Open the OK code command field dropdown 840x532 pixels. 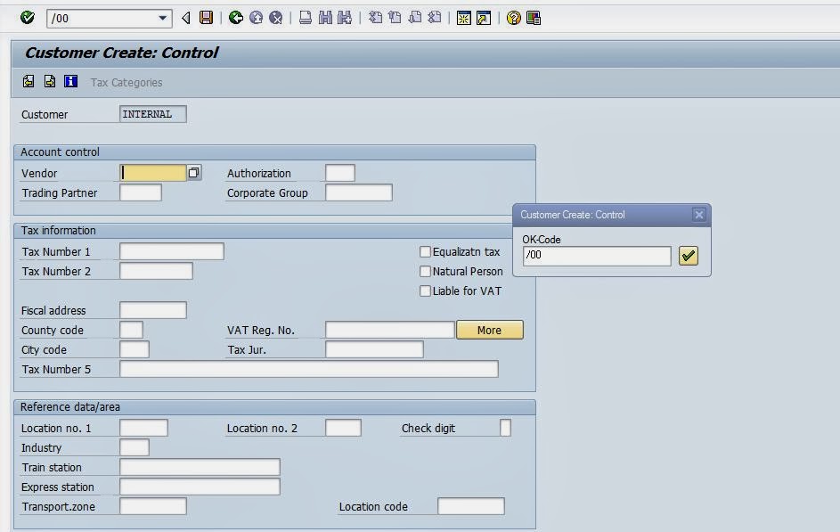(x=164, y=18)
